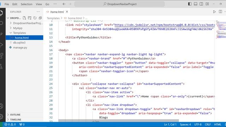Show more menu items ellipsis
The width and height of the screenshot is (226, 127).
pos(55,4)
